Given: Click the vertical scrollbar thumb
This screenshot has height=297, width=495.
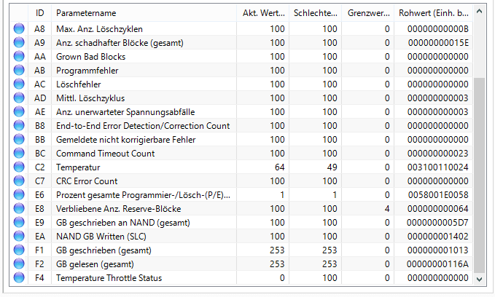Looking at the screenshot, I should click(479, 175).
